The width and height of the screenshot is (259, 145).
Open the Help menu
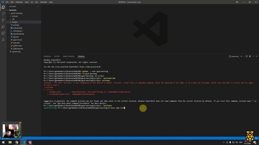point(51,2)
